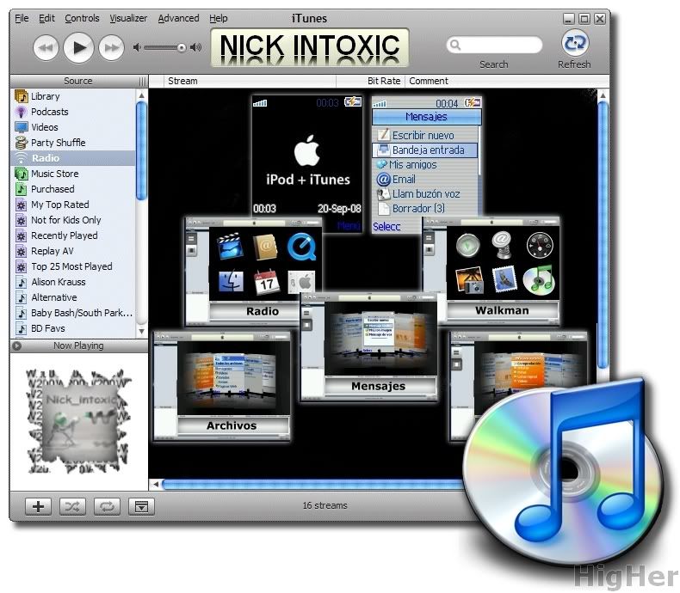This screenshot has height=593, width=680.
Task: Select My Top Rated smart playlist
Action: click(73, 205)
